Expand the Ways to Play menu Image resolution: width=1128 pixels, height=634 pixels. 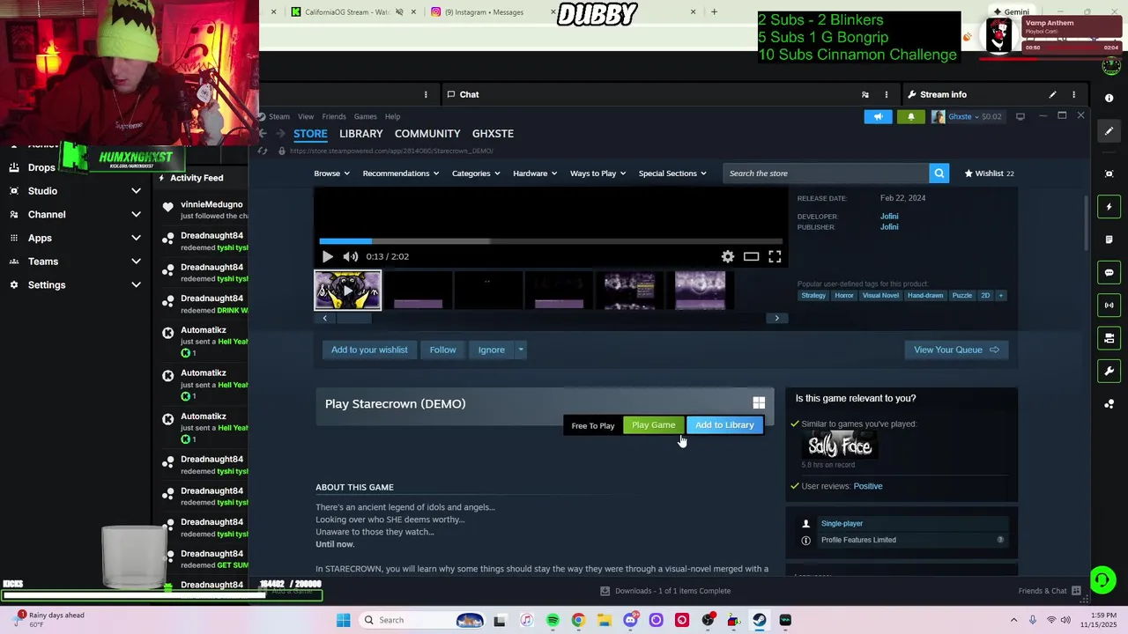point(597,173)
